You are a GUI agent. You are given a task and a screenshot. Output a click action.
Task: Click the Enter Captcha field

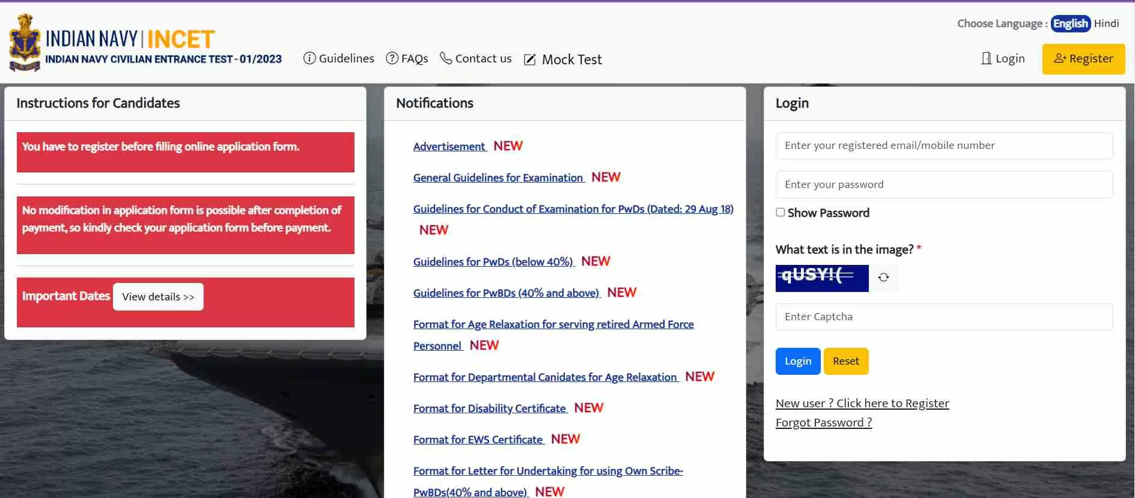tap(944, 317)
